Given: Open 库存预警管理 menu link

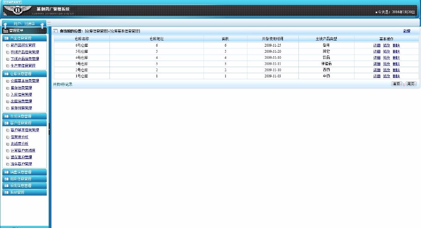Looking at the screenshot, I should (21, 108).
